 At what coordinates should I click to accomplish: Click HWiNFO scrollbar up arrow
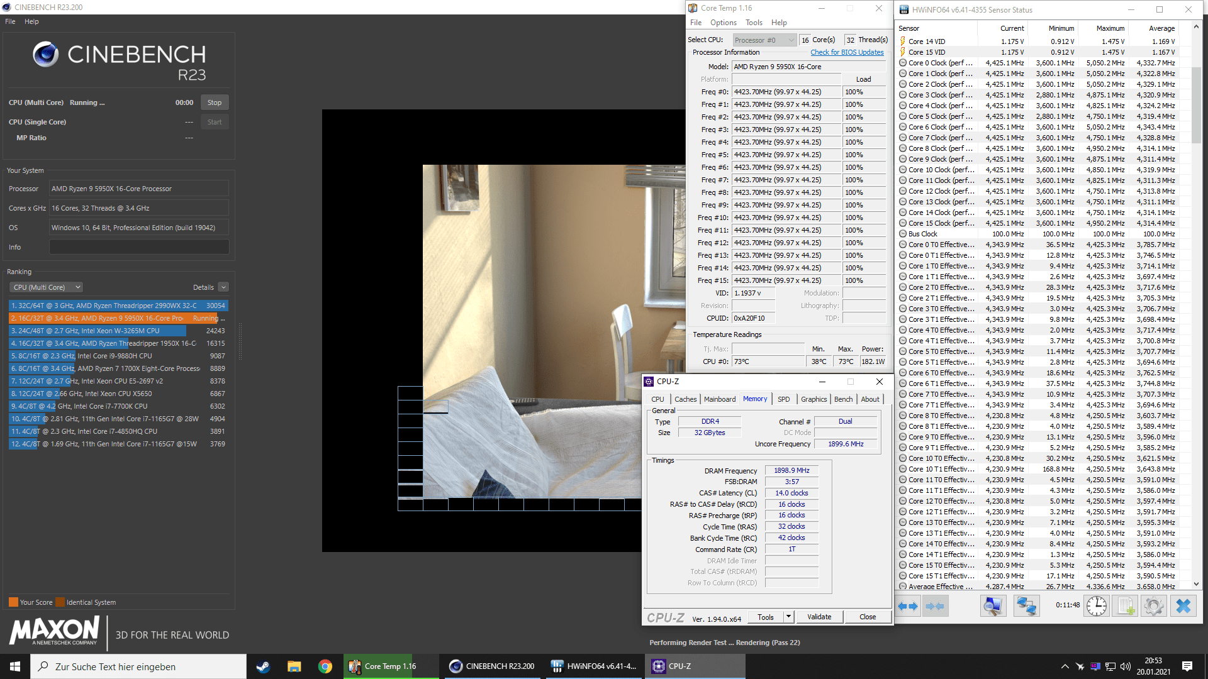click(x=1196, y=27)
